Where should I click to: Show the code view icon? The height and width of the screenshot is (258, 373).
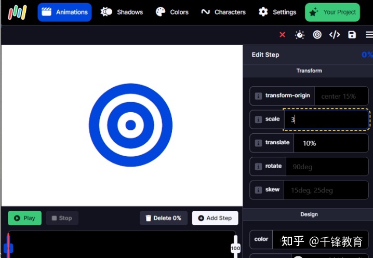click(x=335, y=35)
